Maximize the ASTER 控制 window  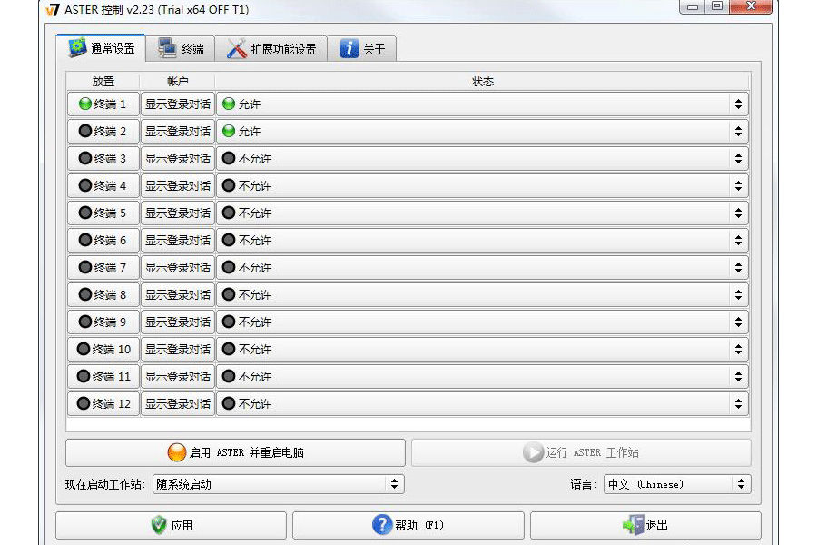point(717,6)
